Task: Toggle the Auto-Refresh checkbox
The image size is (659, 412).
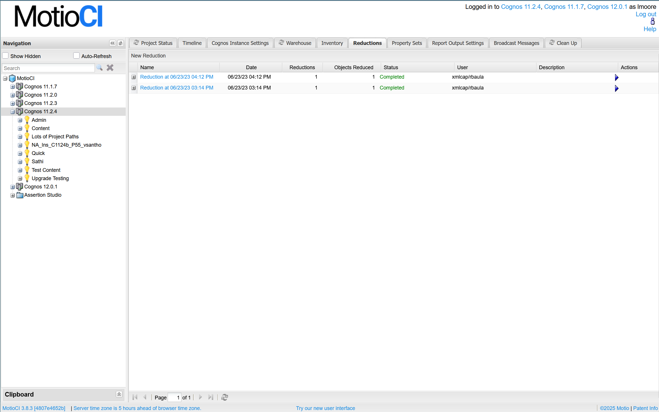Action: pos(76,56)
